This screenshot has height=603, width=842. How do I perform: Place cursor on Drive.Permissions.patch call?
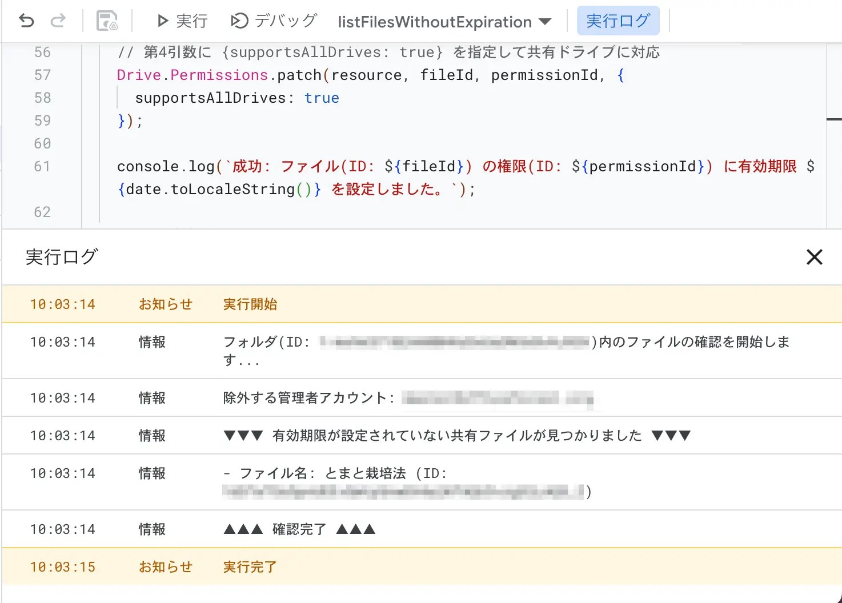tap(219, 75)
